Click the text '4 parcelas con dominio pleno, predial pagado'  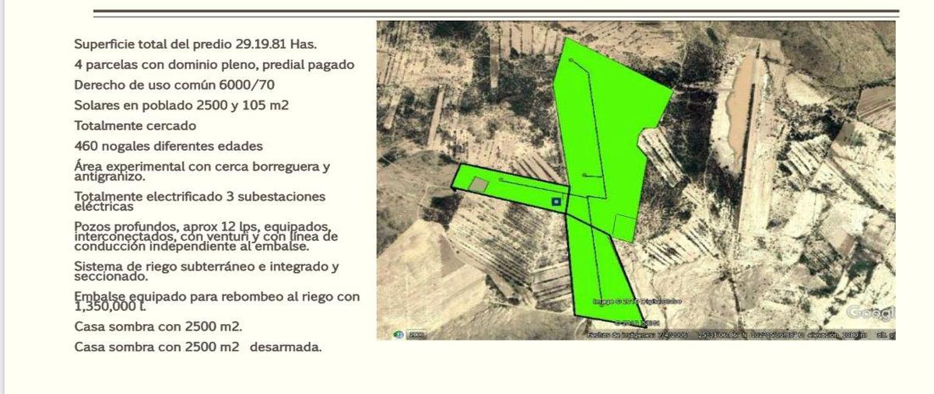coord(214,65)
